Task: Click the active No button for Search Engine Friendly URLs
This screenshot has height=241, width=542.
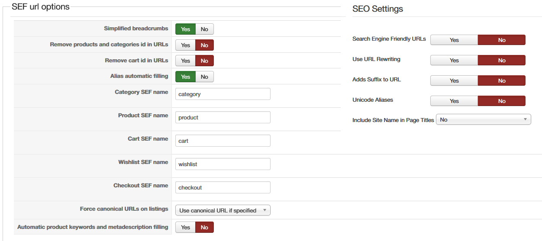Action: (501, 40)
